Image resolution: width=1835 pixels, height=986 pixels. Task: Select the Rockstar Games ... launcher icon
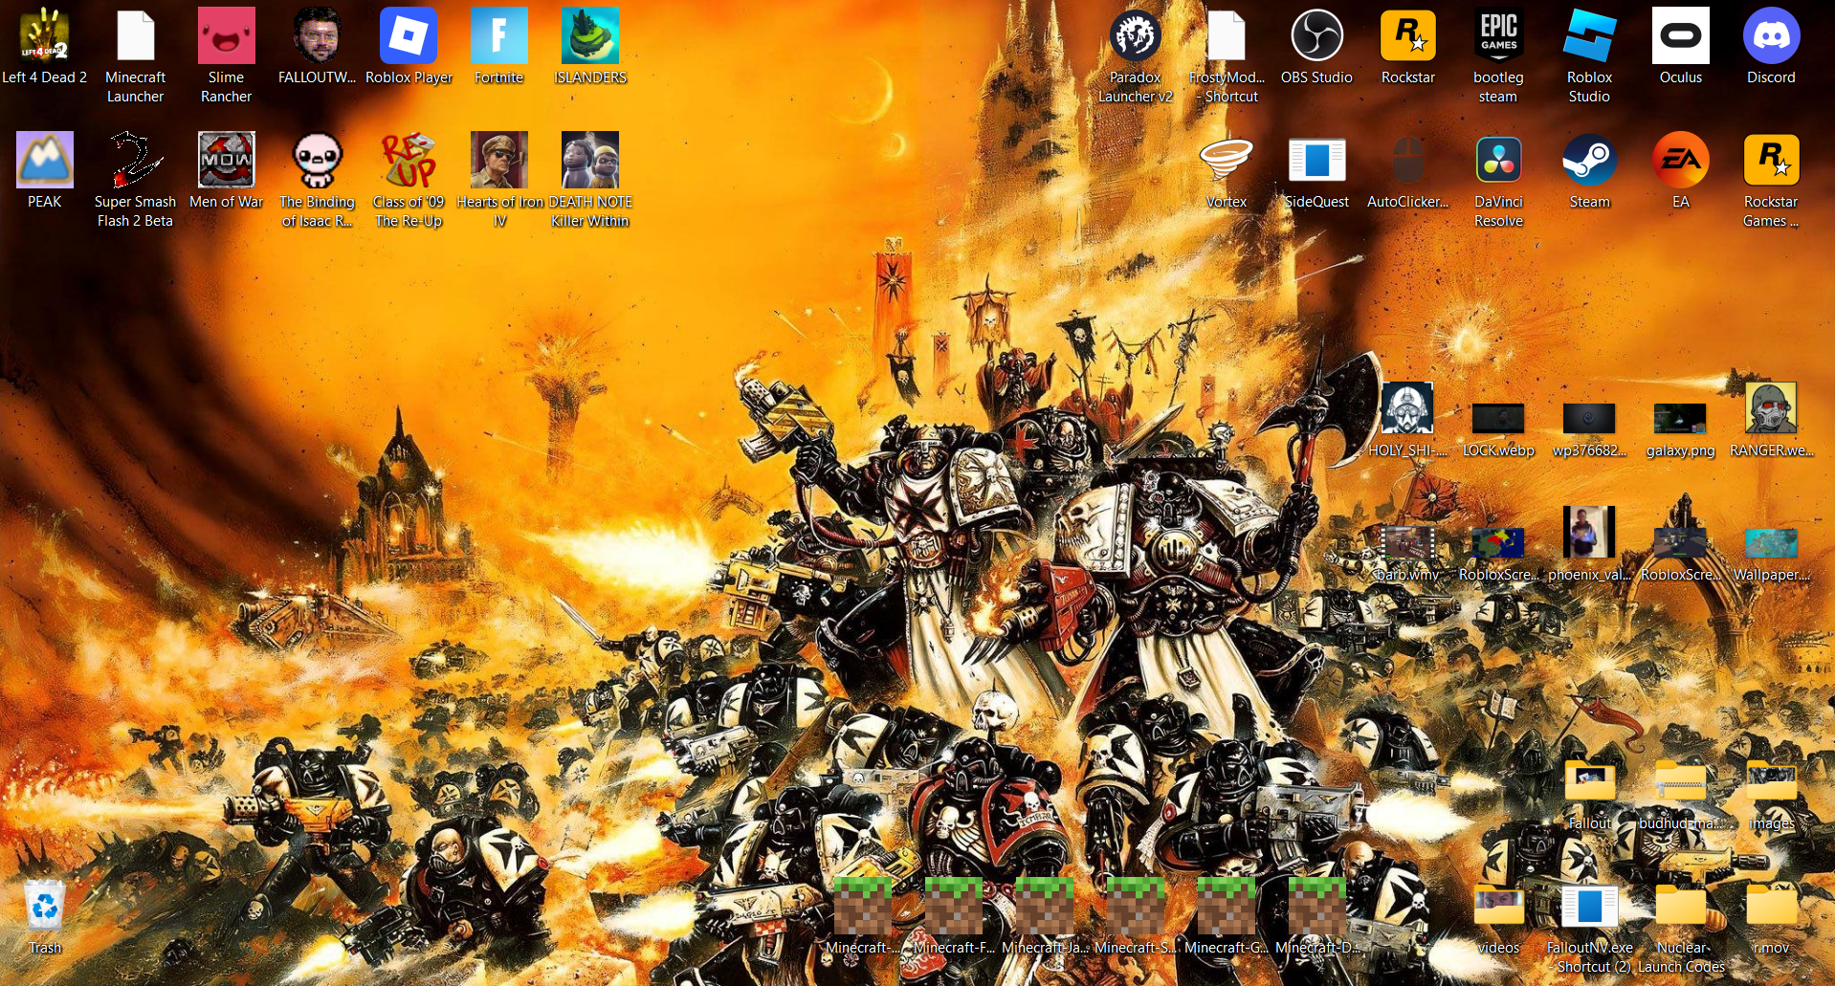tap(1772, 160)
